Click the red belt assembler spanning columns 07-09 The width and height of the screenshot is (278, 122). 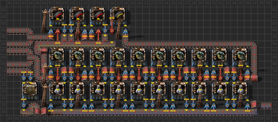coord(58,17)
